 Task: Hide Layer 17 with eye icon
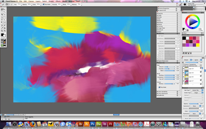point(184,81)
